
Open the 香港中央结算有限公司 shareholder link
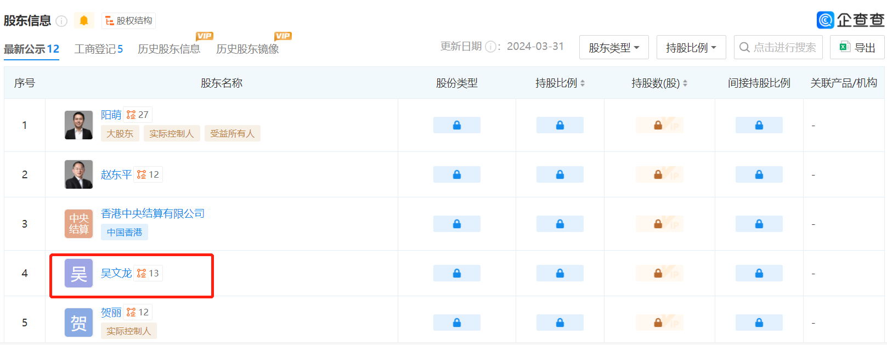[152, 213]
